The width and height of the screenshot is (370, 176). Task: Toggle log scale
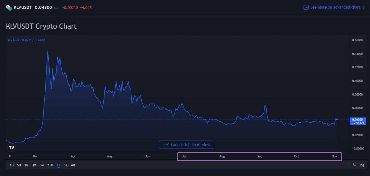pyautogui.click(x=362, y=165)
